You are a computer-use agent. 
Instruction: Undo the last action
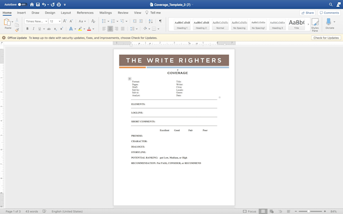tap(44, 5)
